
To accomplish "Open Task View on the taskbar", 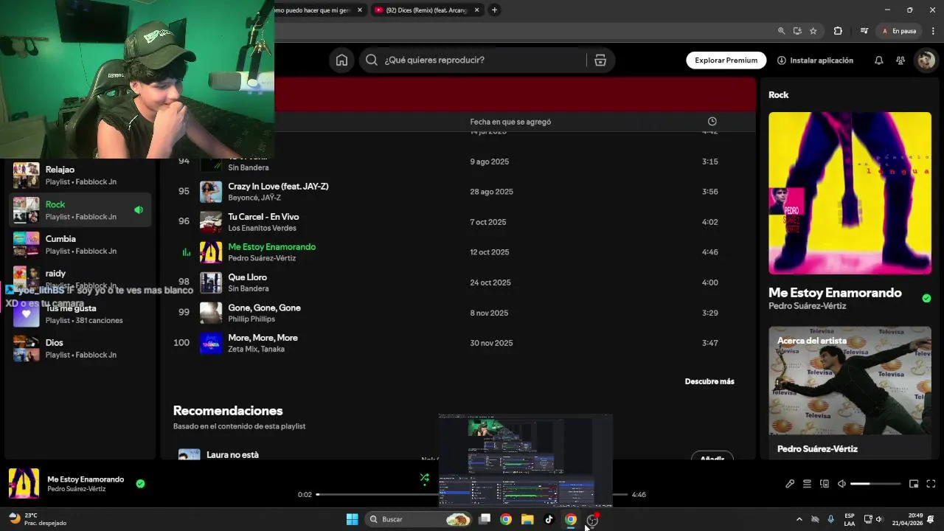I will pyautogui.click(x=485, y=519).
